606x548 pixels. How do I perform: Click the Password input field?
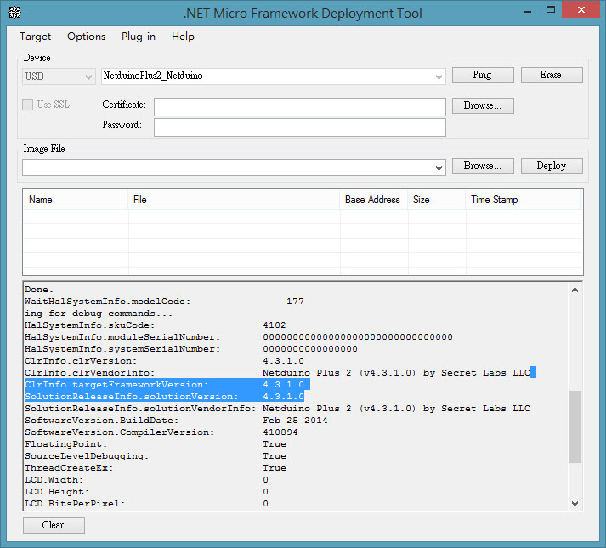(x=299, y=127)
